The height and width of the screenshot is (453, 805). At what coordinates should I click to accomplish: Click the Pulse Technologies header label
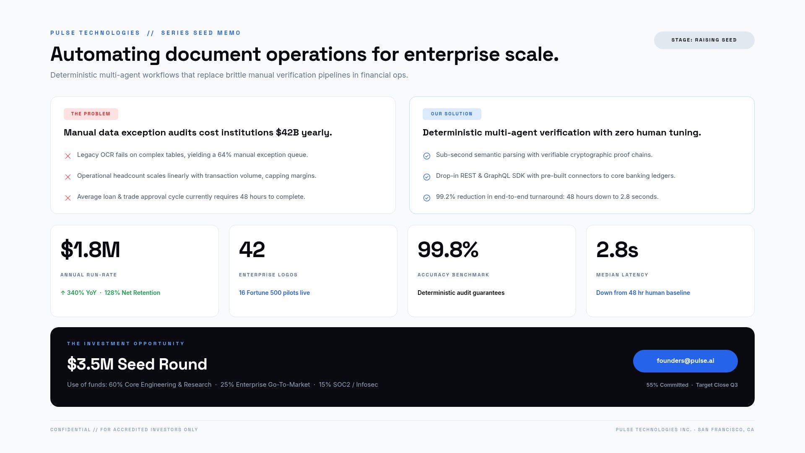(95, 33)
